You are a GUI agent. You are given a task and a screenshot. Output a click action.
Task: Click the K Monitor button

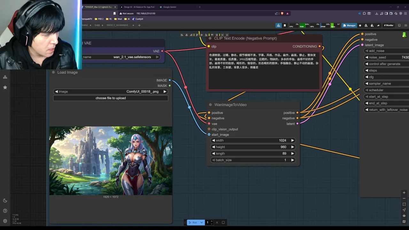coord(389,25)
